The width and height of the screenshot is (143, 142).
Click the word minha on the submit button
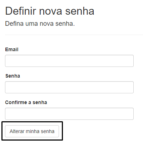pyautogui.click(x=33, y=131)
